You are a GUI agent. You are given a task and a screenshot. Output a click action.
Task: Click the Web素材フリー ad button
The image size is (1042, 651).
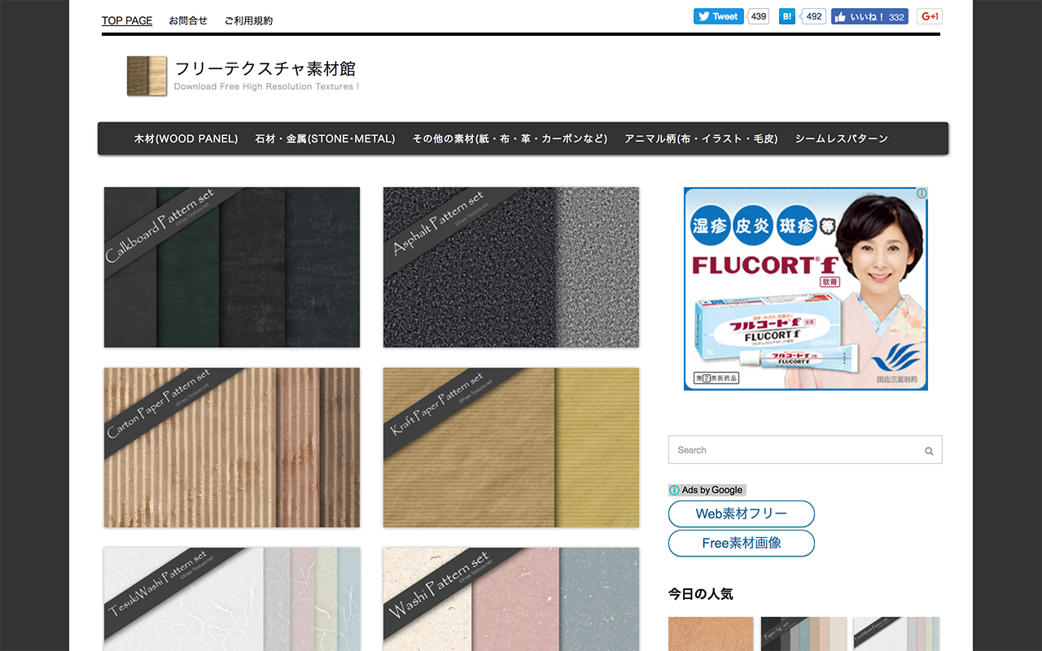(x=742, y=514)
